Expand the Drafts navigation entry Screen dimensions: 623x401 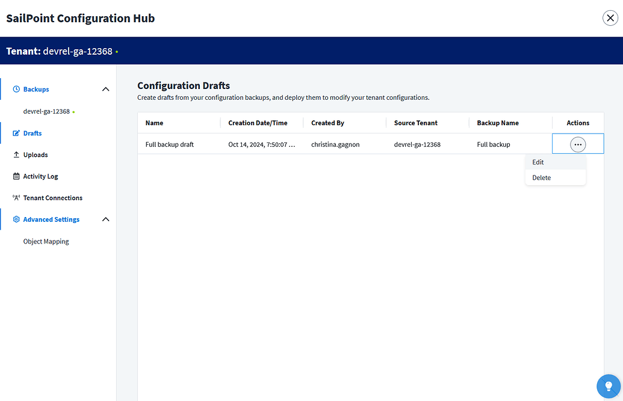[x=32, y=133]
